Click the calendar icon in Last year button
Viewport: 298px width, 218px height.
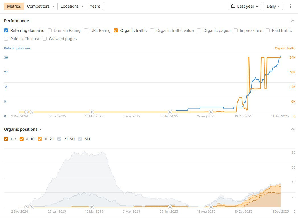[x=233, y=6]
